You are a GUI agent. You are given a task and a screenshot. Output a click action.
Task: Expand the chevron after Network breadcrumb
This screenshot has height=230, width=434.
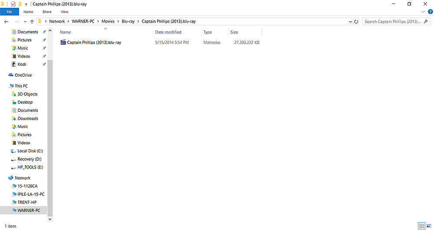[68, 21]
